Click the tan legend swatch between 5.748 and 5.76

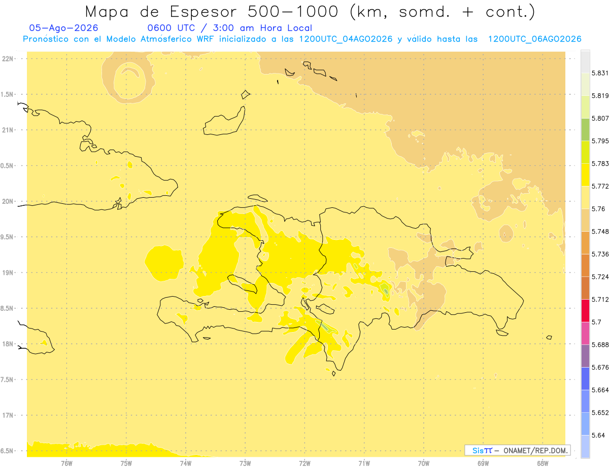point(585,220)
